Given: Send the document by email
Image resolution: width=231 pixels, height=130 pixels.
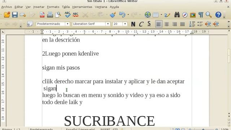Looking at the screenshot, I should 23,15.
